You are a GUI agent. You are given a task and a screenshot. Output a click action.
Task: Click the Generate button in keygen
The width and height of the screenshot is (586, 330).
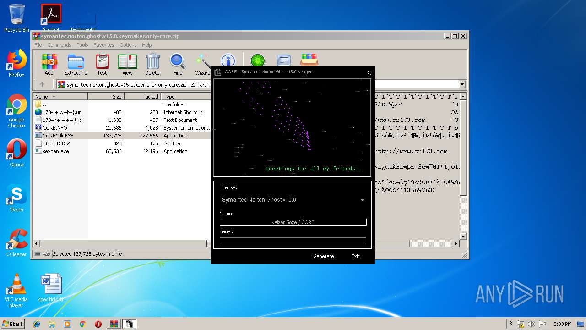point(324,256)
